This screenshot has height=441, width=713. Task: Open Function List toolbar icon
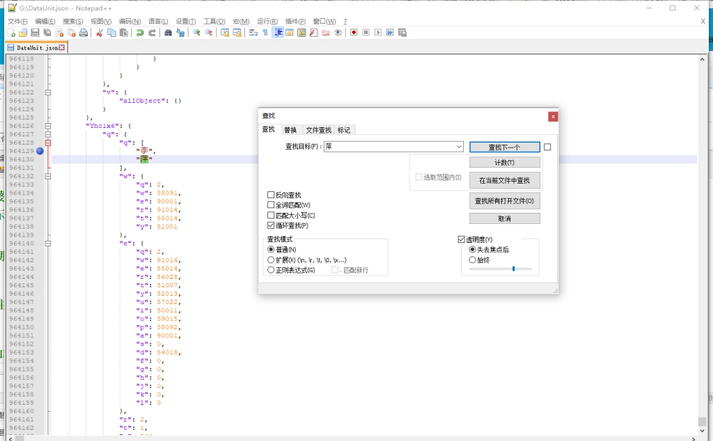(314, 33)
